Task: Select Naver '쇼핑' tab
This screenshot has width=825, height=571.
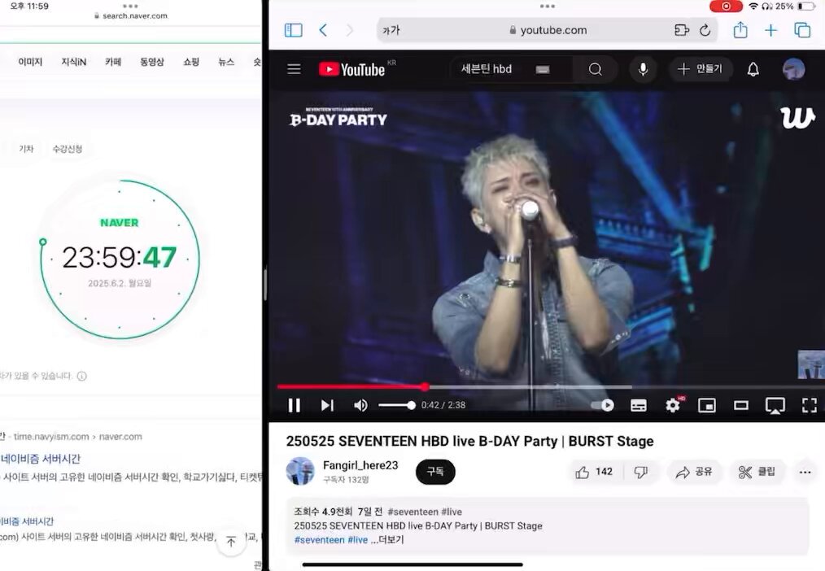Action: tap(191, 62)
